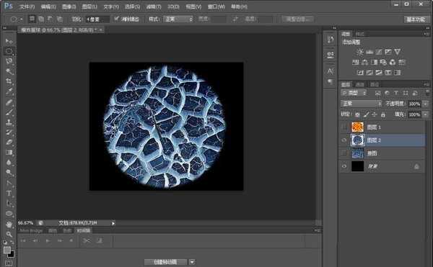Toggle the anti-alias checkbox in options bar
Viewport: 433px width, 267px height.
pyautogui.click(x=116, y=19)
